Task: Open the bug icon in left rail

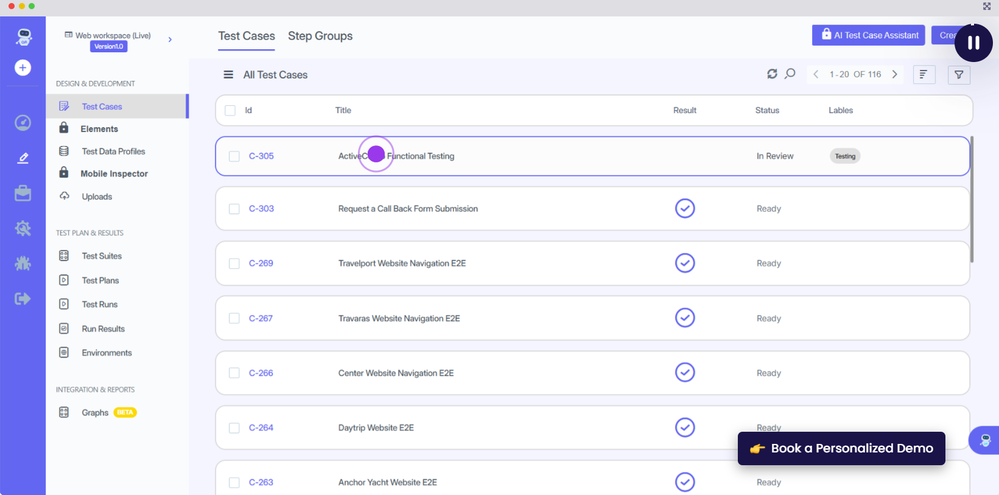Action: coord(23,263)
